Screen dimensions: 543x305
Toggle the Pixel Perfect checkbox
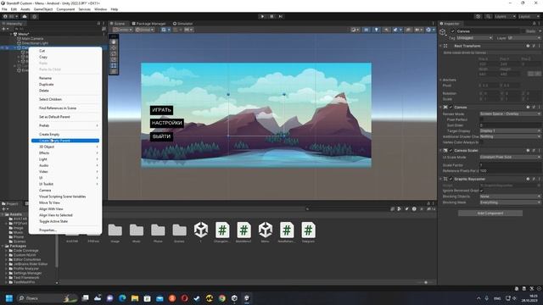pyautogui.click(x=481, y=119)
